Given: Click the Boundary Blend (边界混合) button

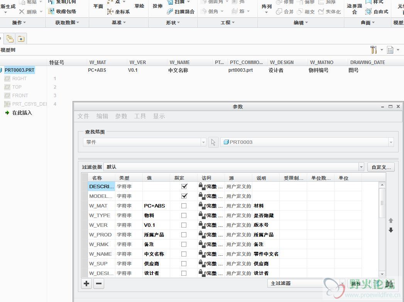Looking at the screenshot, I should coord(354,8).
